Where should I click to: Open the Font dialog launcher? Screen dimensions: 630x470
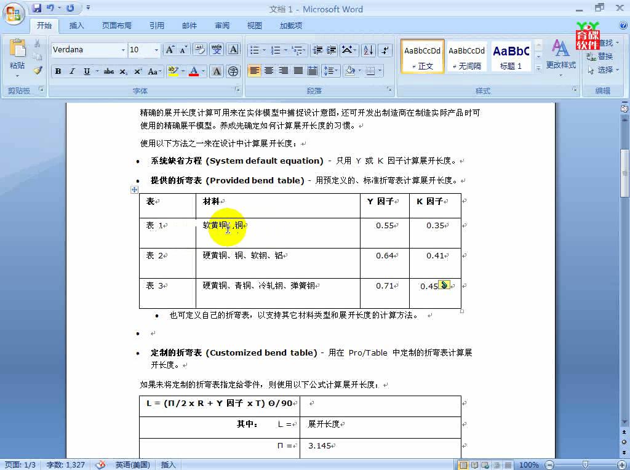coord(237,90)
